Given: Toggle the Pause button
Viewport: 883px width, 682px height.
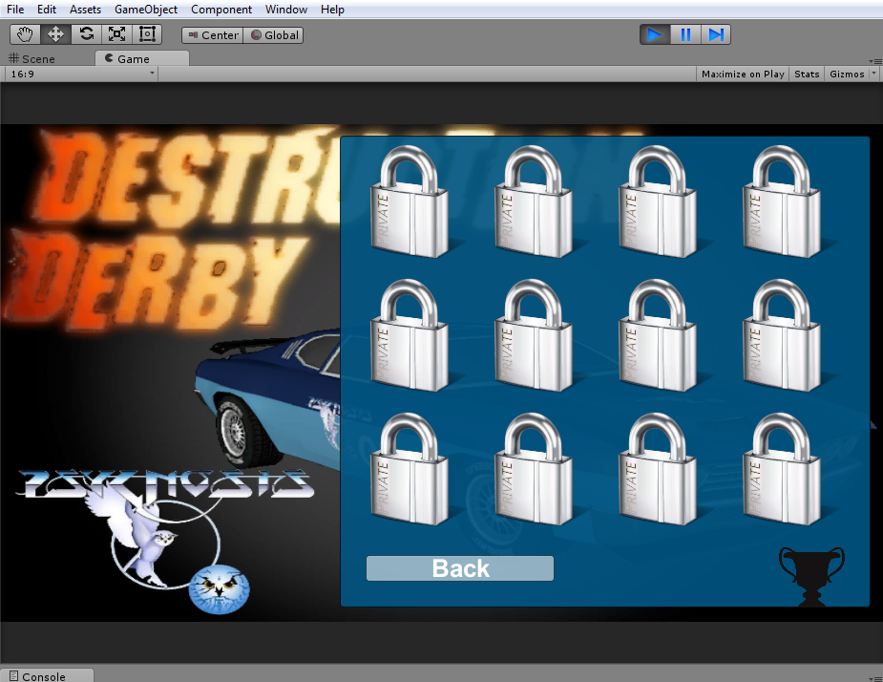Looking at the screenshot, I should click(x=685, y=34).
